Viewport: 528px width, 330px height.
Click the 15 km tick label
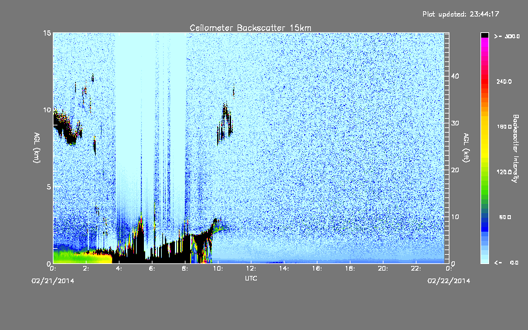click(x=47, y=33)
